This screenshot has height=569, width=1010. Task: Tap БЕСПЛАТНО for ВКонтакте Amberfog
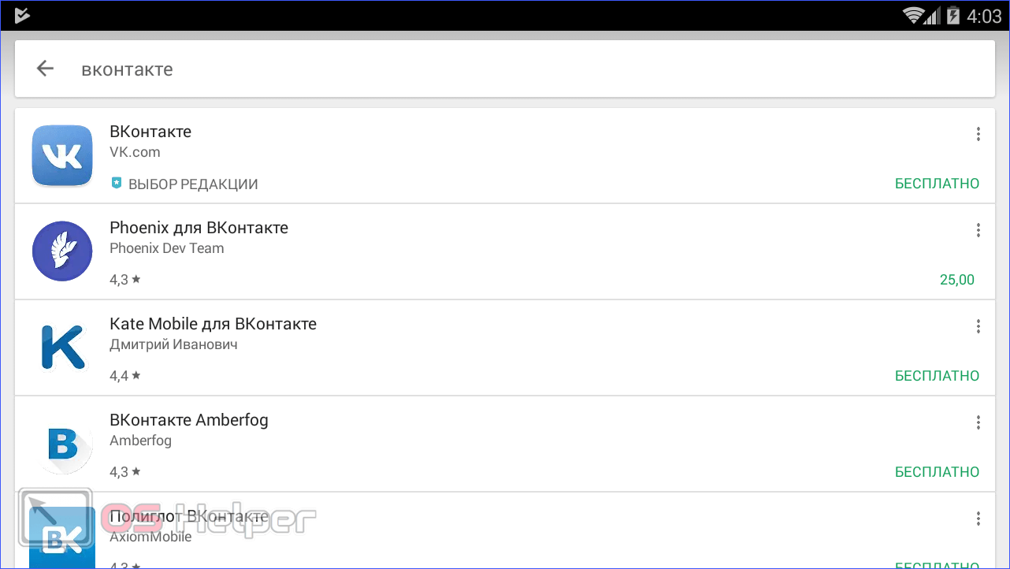(x=937, y=472)
